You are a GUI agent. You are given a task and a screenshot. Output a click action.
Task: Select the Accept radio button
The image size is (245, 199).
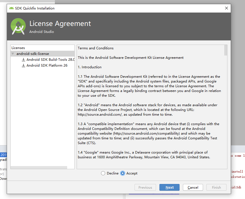pos(123,173)
